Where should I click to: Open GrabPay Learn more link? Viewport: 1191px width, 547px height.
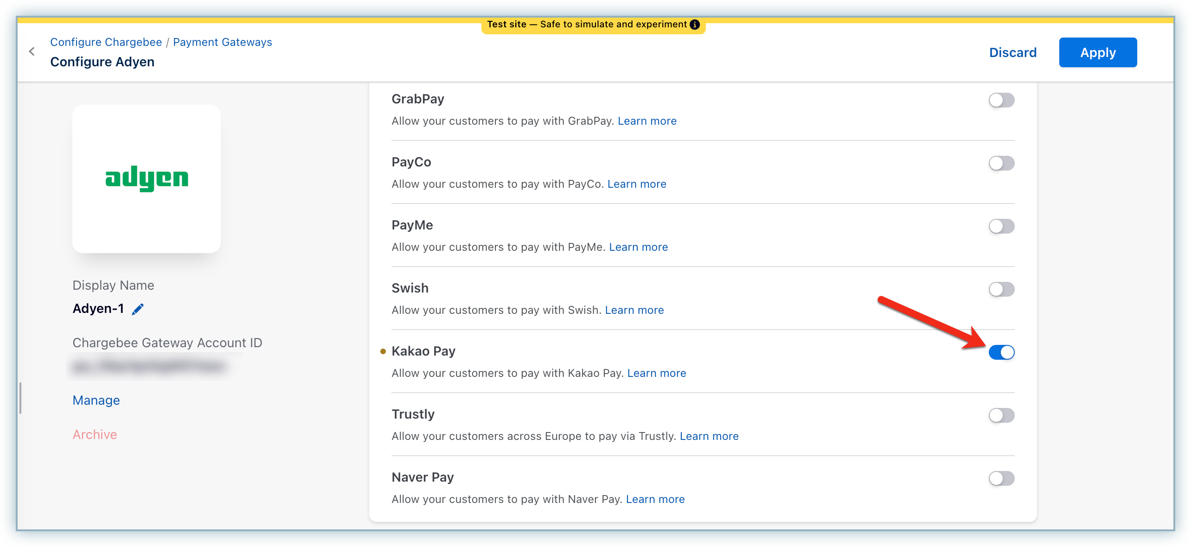click(x=647, y=121)
